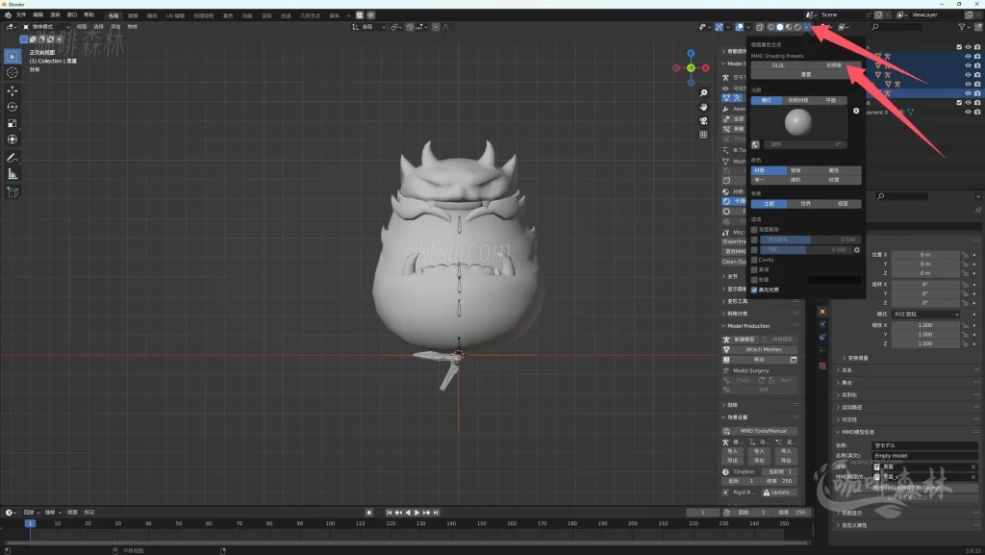Select the Move tool in the left toolbar

13,90
